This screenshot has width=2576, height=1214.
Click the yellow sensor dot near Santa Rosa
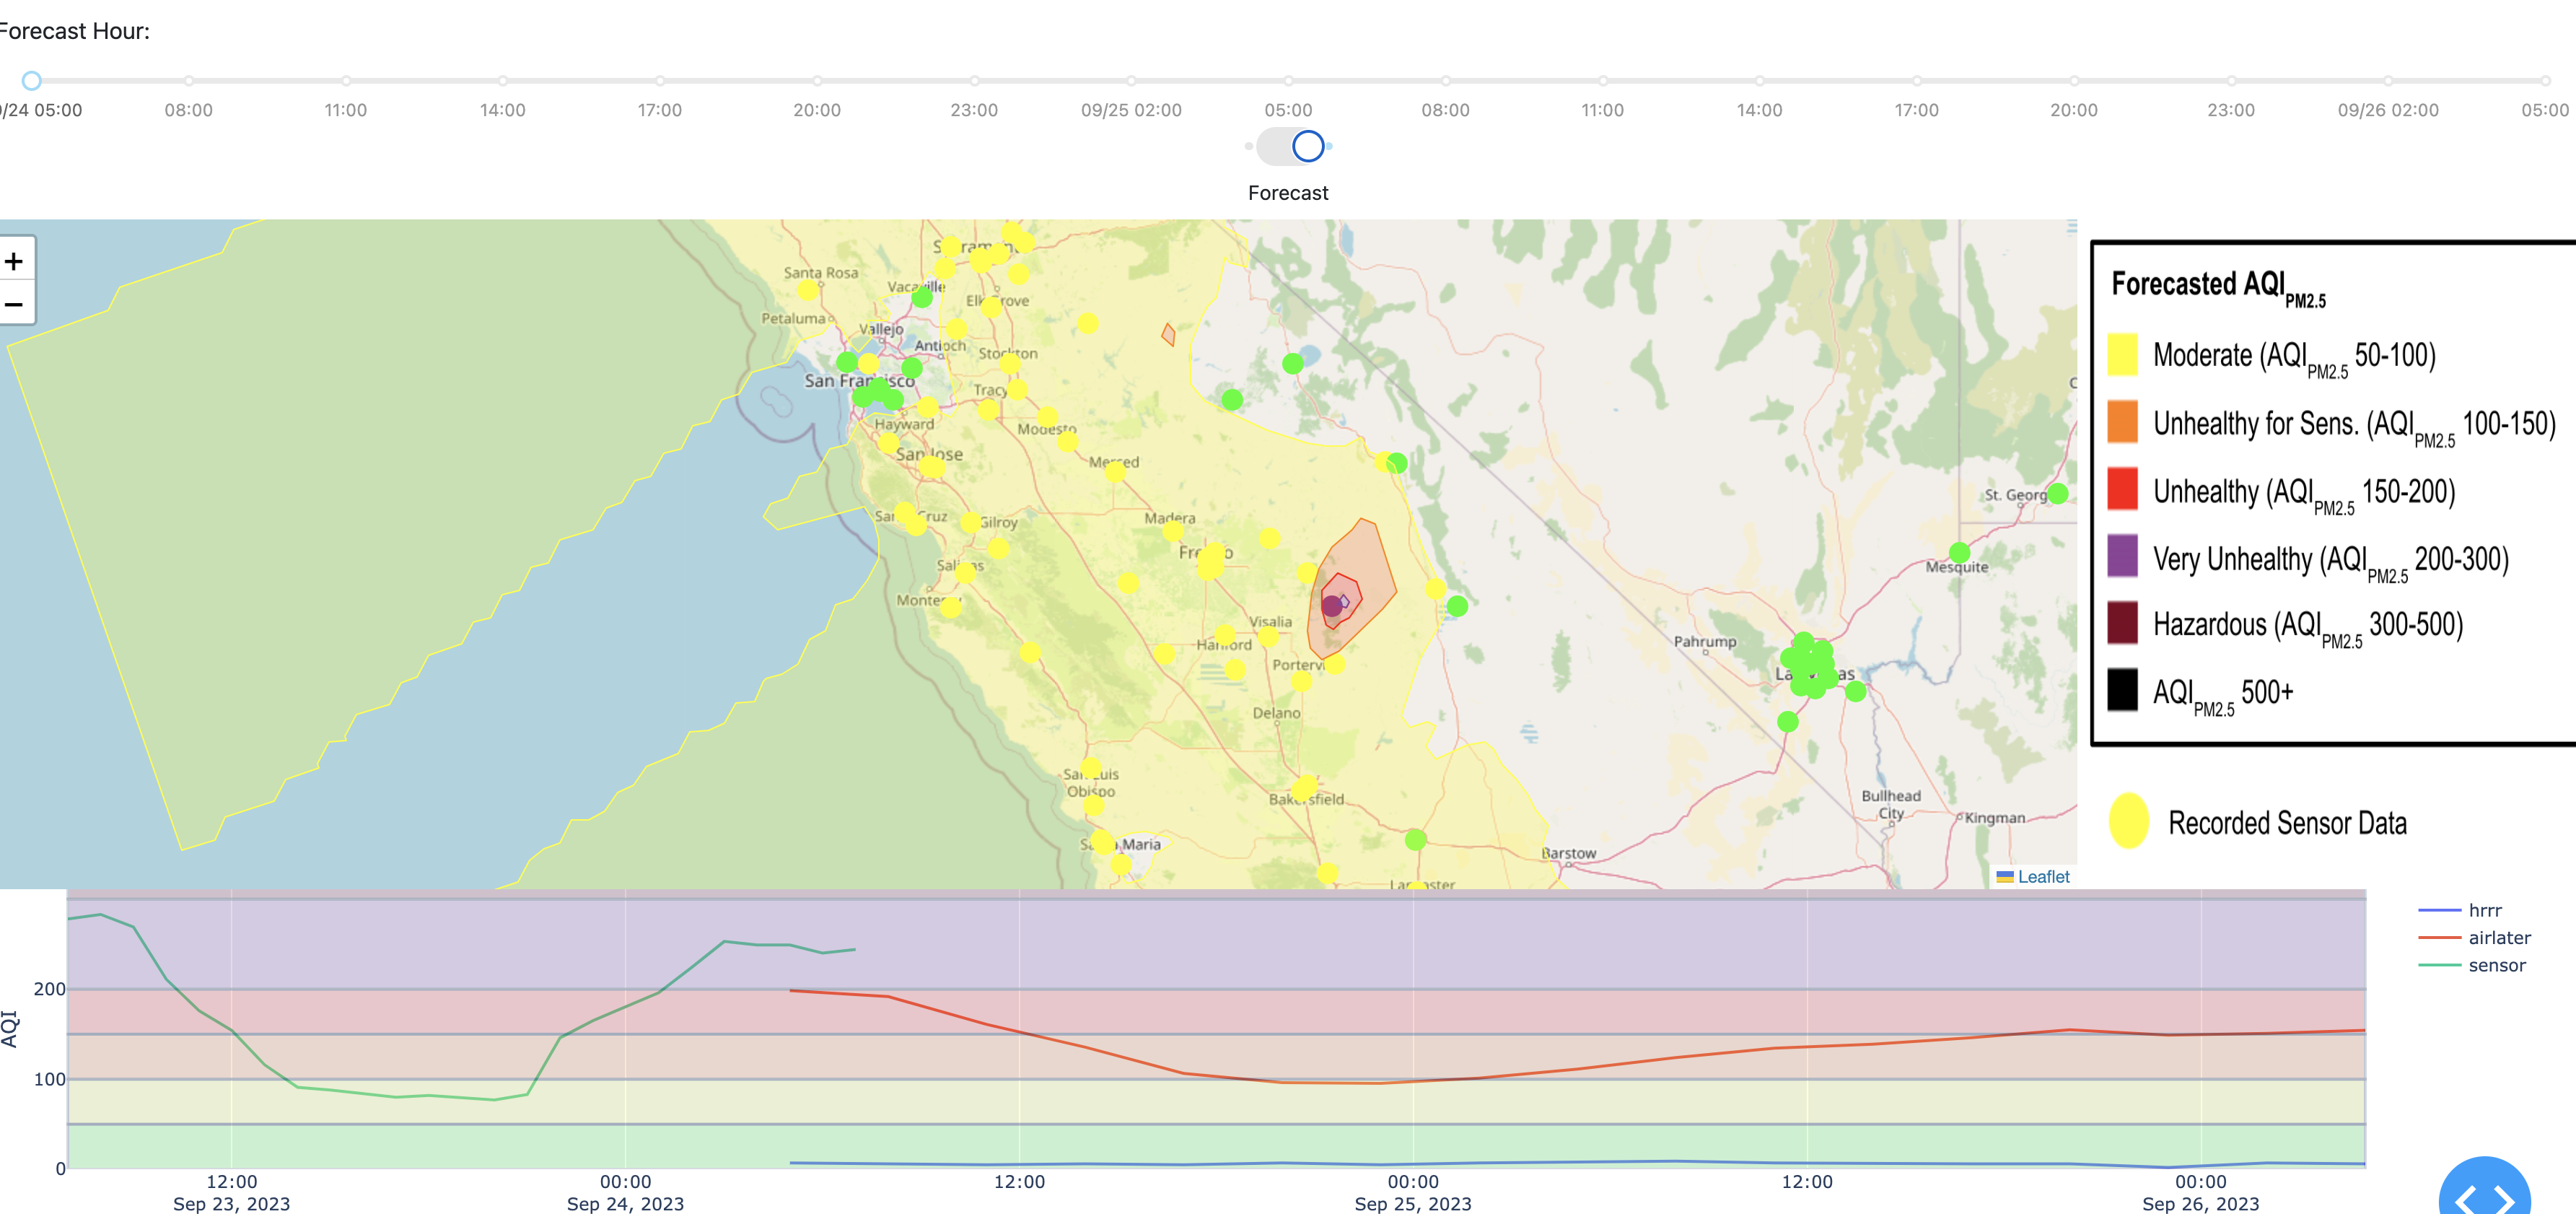click(x=808, y=290)
